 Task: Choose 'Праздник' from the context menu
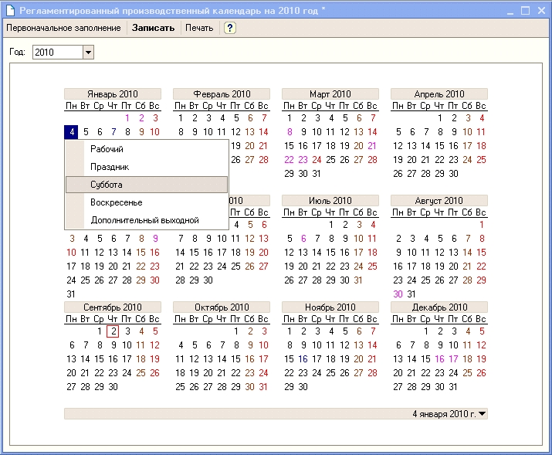click(x=109, y=167)
